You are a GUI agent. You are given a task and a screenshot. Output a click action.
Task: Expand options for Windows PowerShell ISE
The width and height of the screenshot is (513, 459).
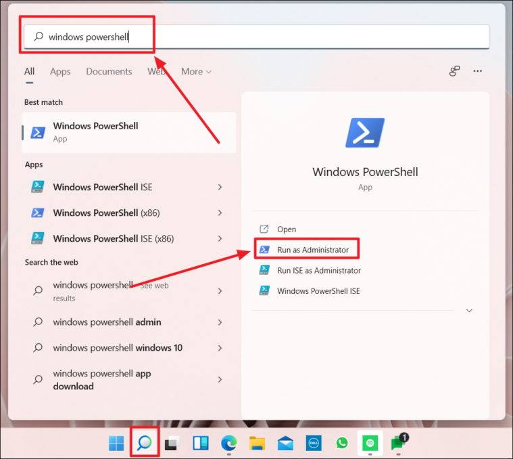[x=220, y=187]
